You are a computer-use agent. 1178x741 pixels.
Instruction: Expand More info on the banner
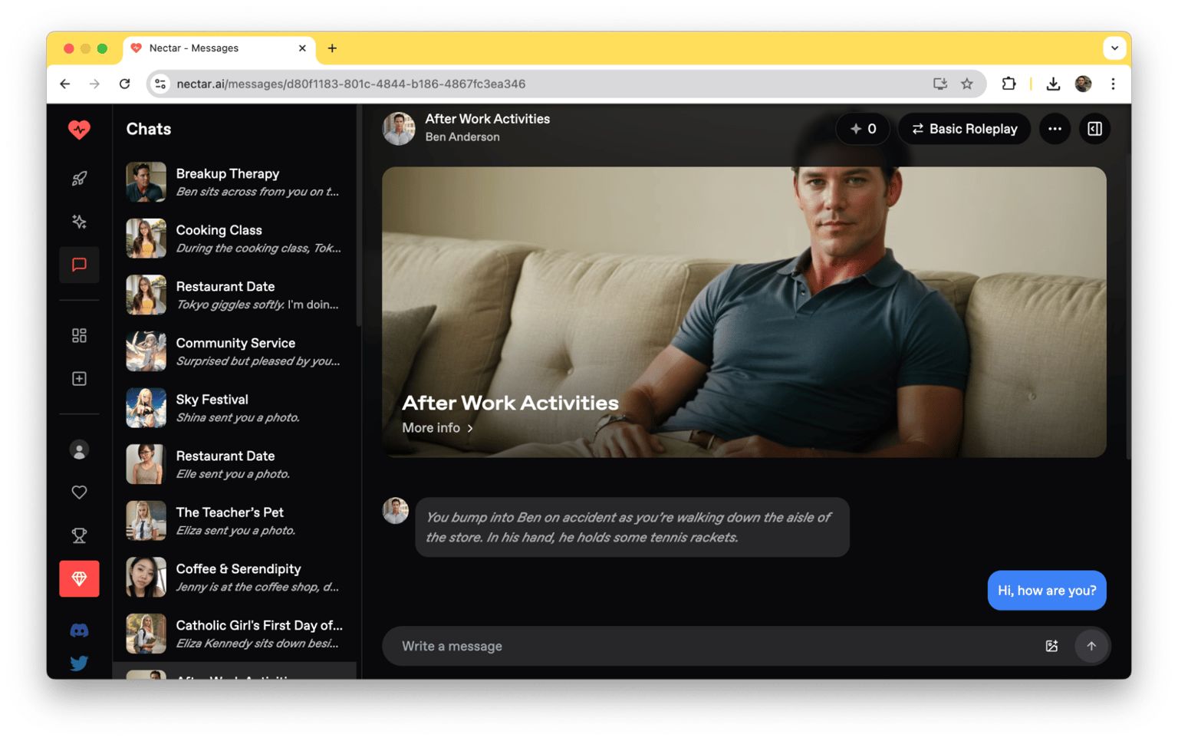click(x=437, y=428)
